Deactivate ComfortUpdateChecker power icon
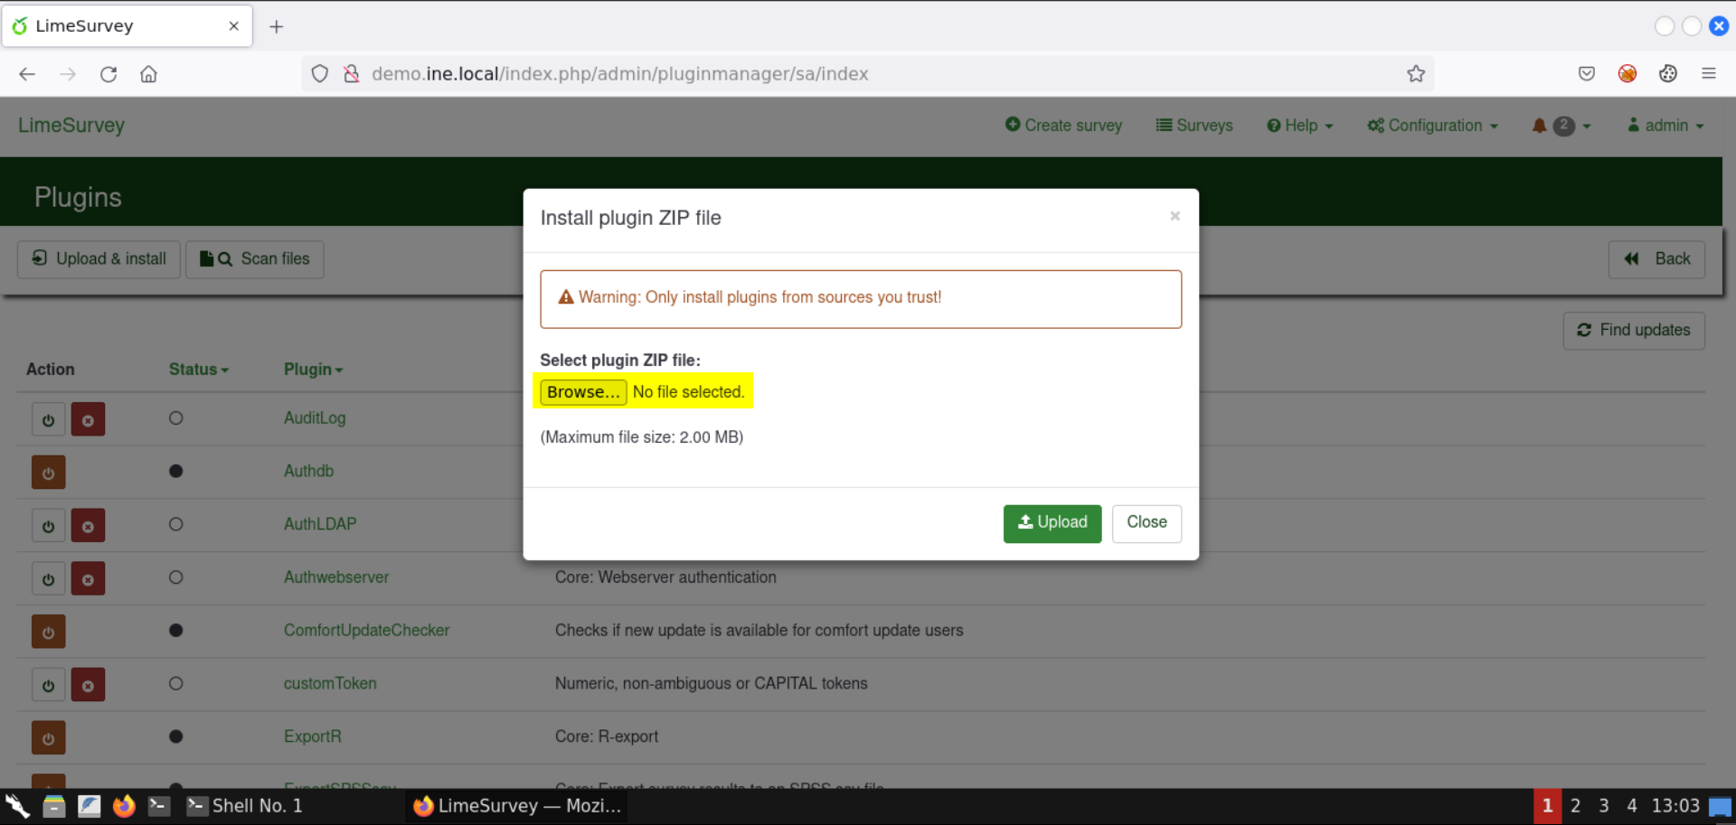The image size is (1736, 825). [49, 633]
